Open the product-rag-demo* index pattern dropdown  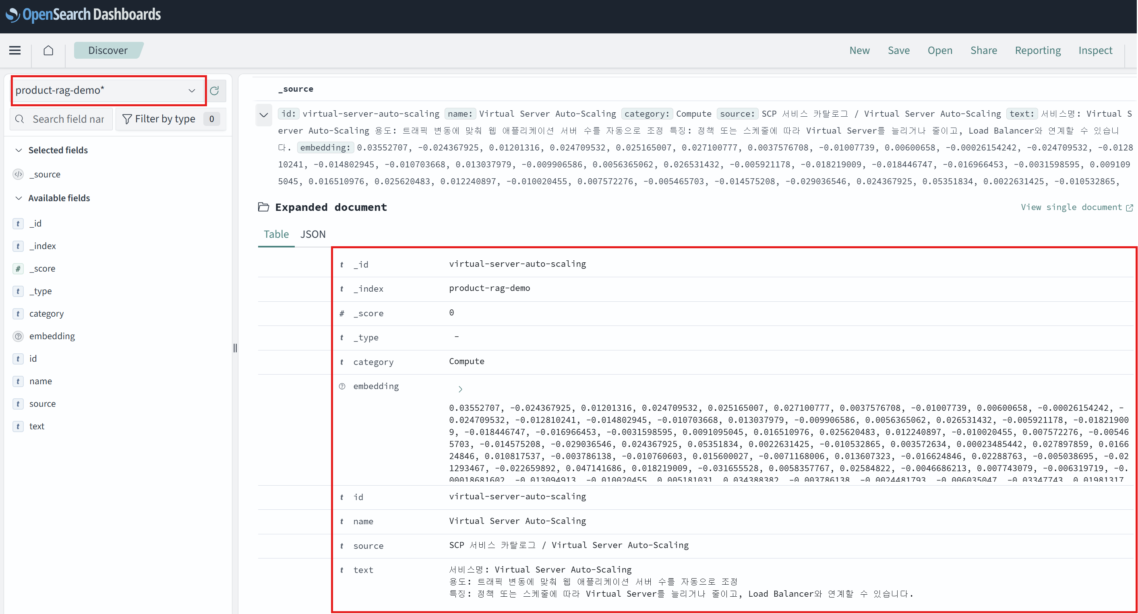pos(107,91)
